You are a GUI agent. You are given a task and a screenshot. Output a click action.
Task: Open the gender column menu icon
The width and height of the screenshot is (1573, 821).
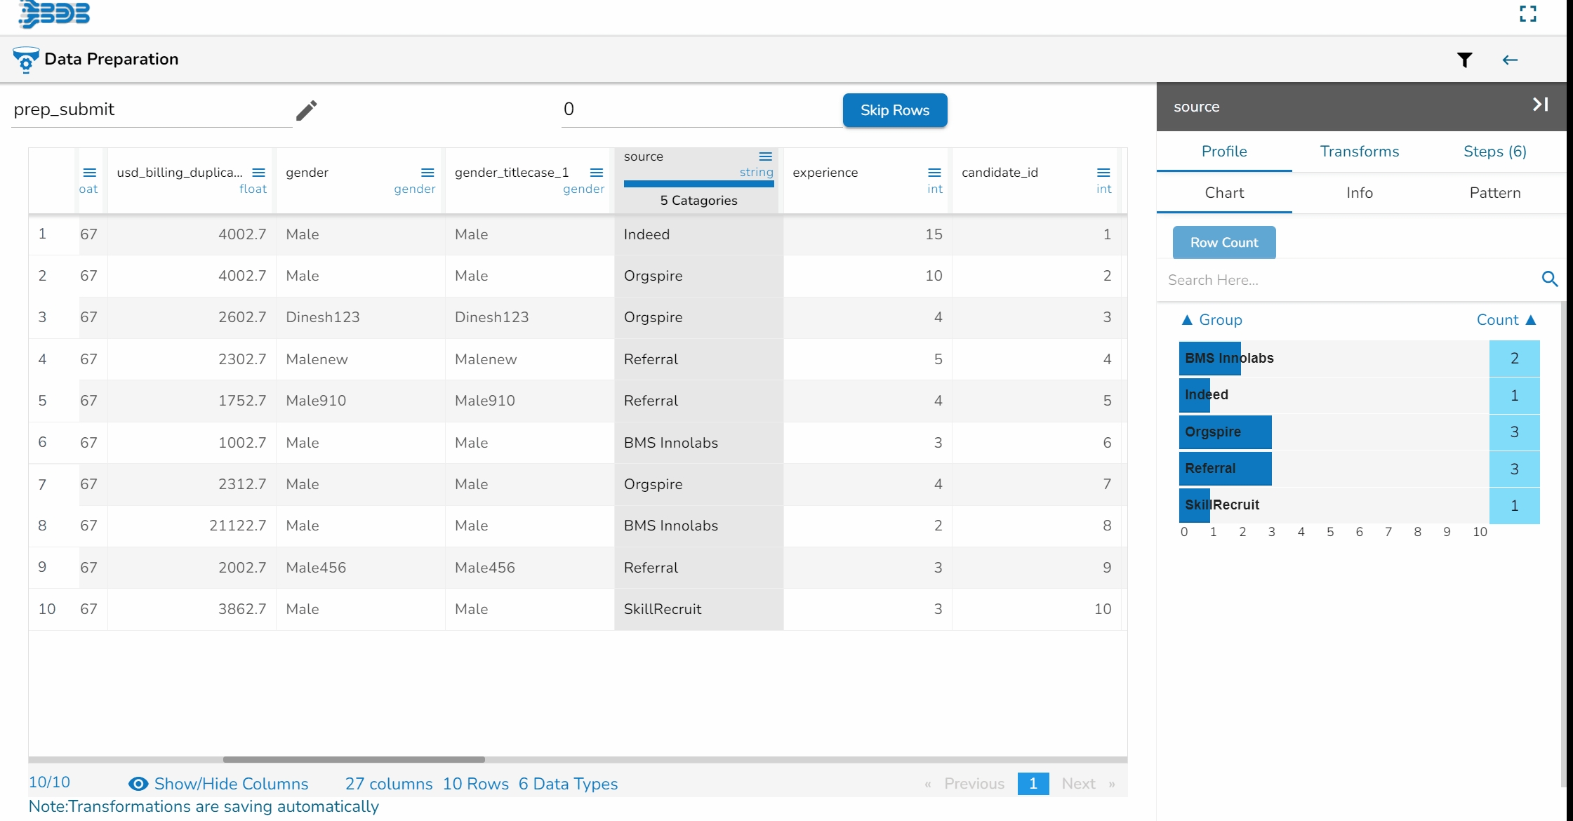(427, 173)
